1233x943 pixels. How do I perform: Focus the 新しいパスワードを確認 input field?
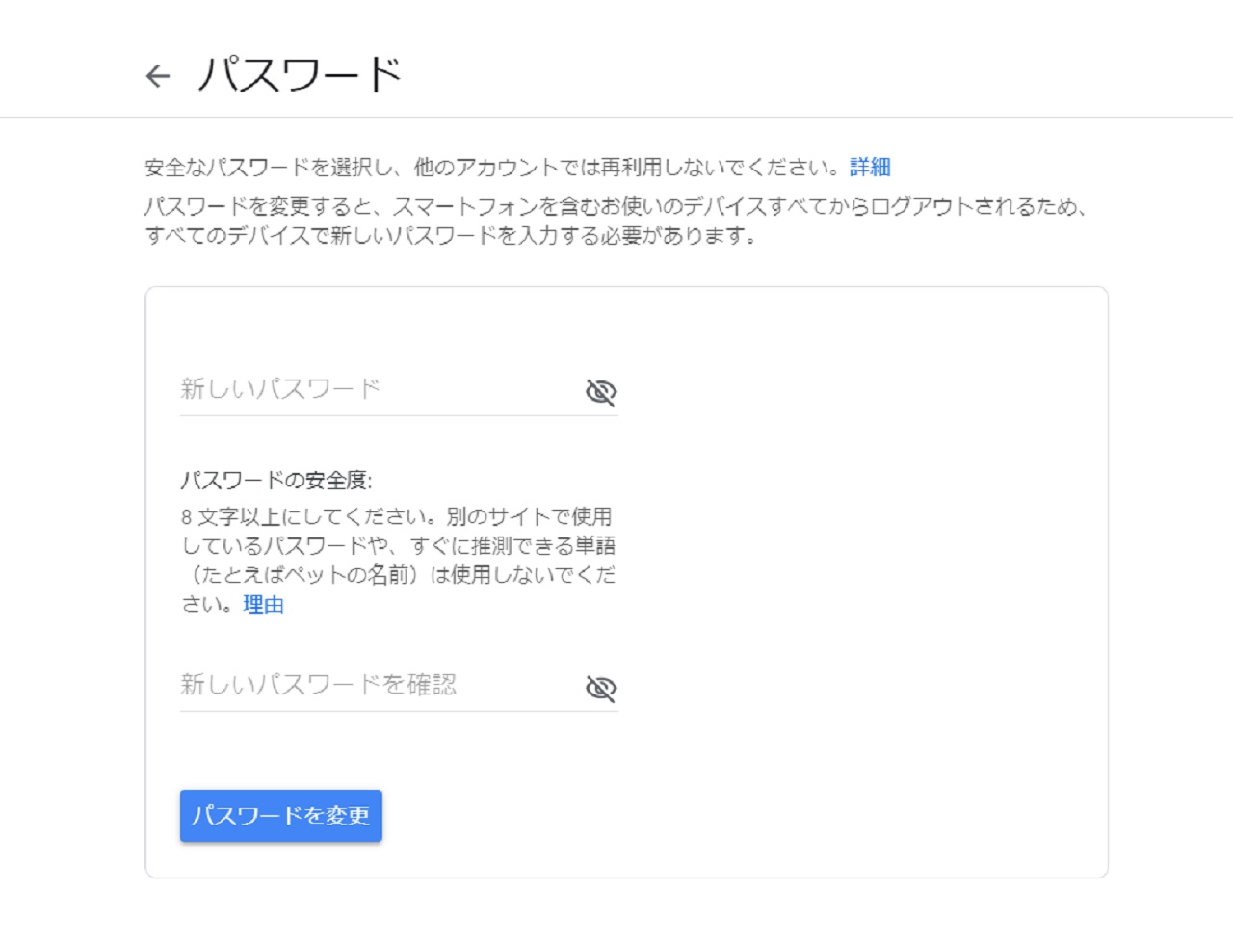[376, 685]
